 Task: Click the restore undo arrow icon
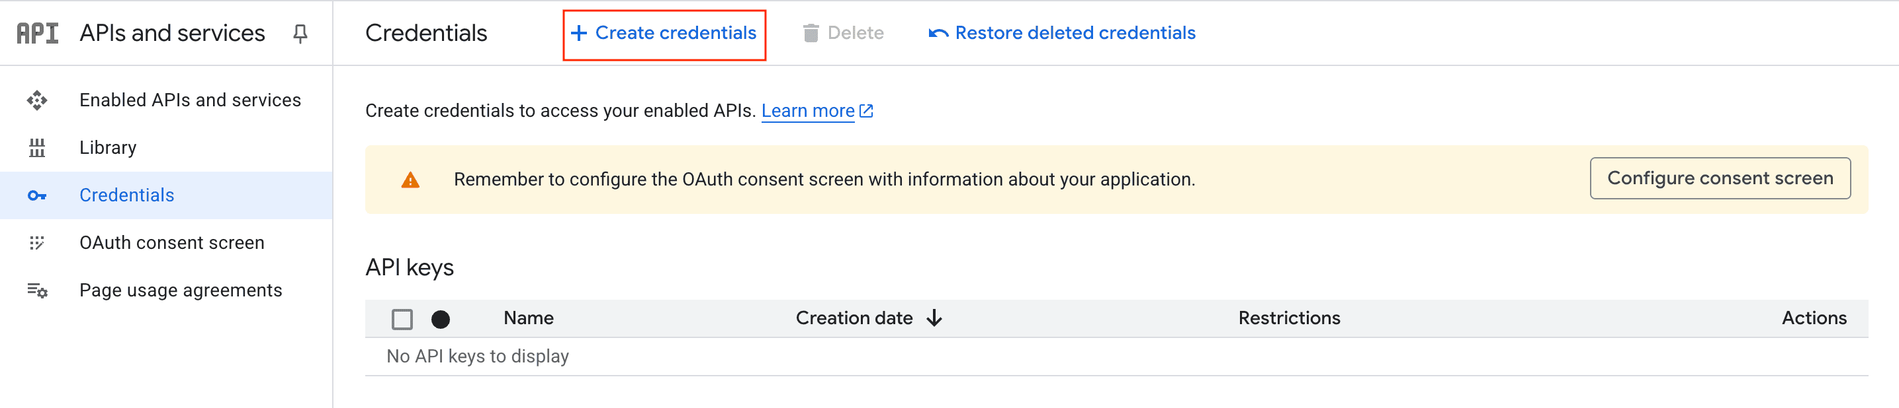pos(938,33)
